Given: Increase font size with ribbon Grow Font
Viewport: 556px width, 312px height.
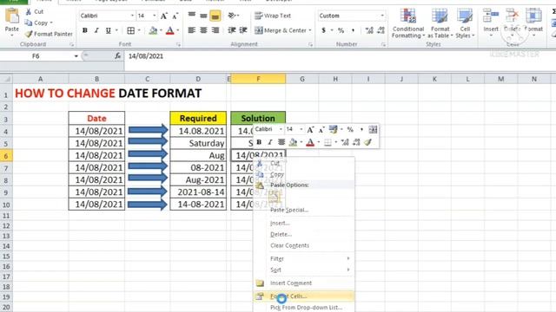Looking at the screenshot, I should pos(164,16).
